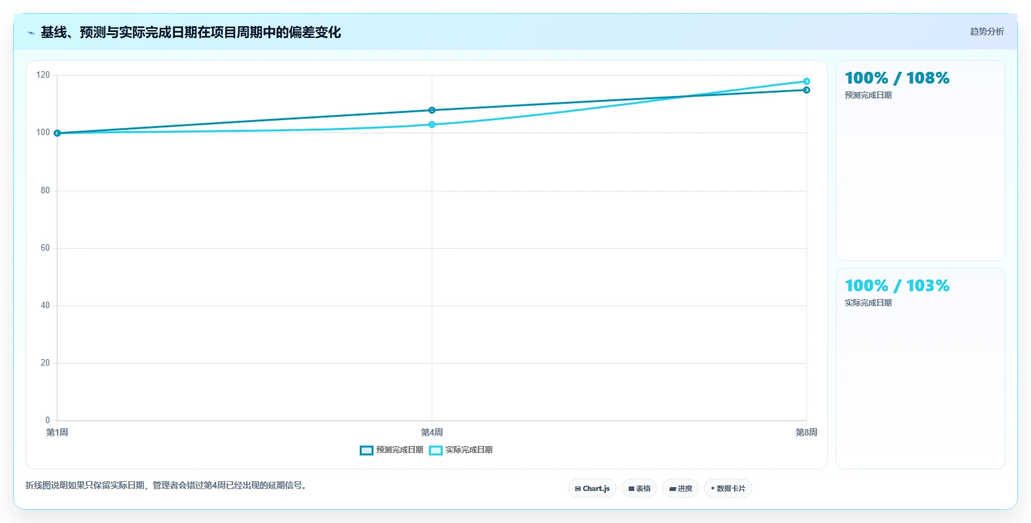
Task: Click the 100 y-axis value
Action: (x=43, y=133)
